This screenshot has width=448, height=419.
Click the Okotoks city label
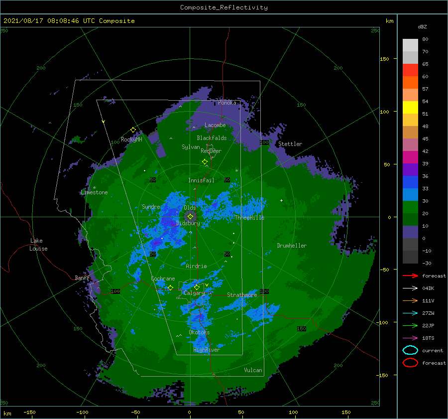[199, 332]
